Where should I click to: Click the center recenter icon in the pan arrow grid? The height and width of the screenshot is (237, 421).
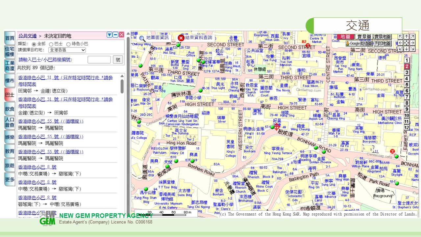[407, 42]
